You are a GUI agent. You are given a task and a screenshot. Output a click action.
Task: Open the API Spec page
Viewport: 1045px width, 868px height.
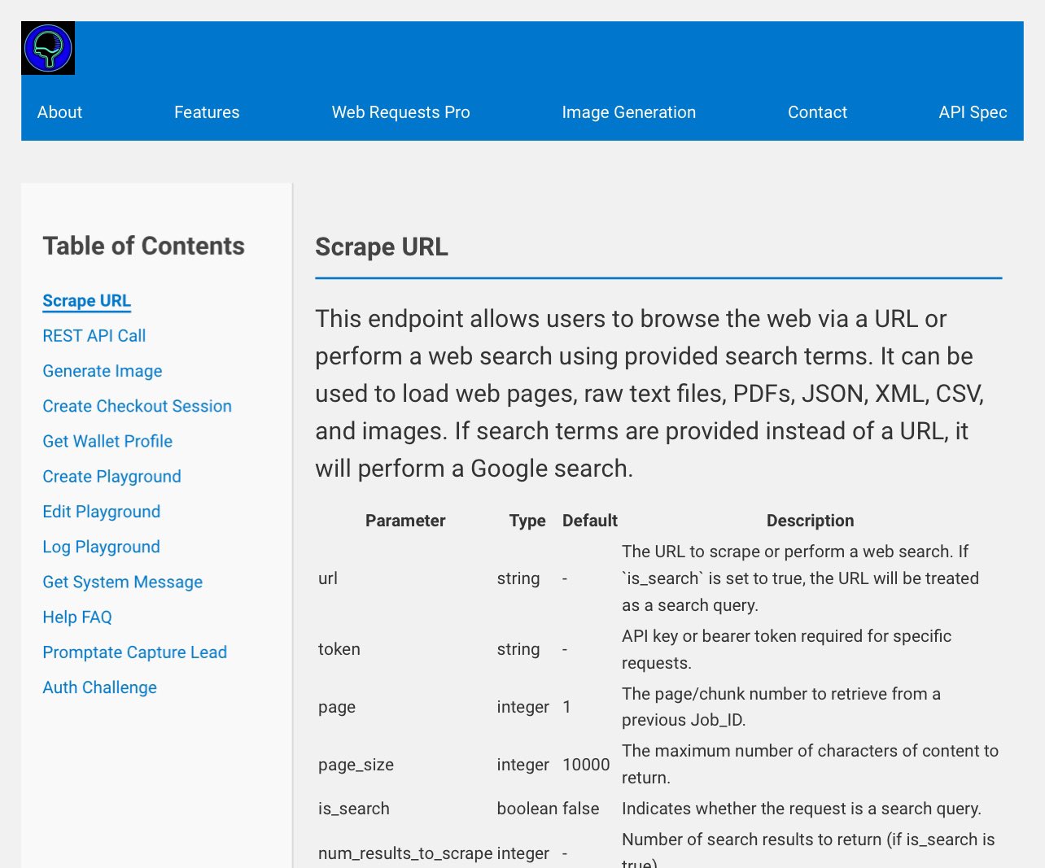coord(973,112)
